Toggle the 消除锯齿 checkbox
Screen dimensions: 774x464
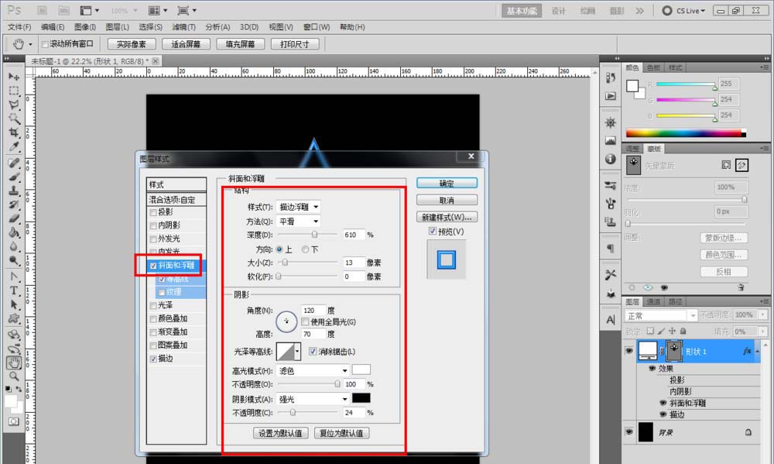point(312,350)
